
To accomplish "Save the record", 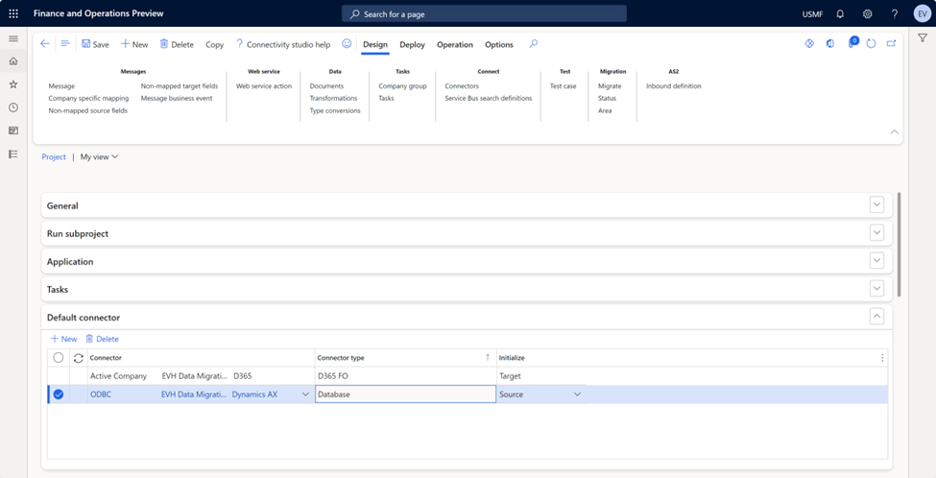I will coord(95,44).
